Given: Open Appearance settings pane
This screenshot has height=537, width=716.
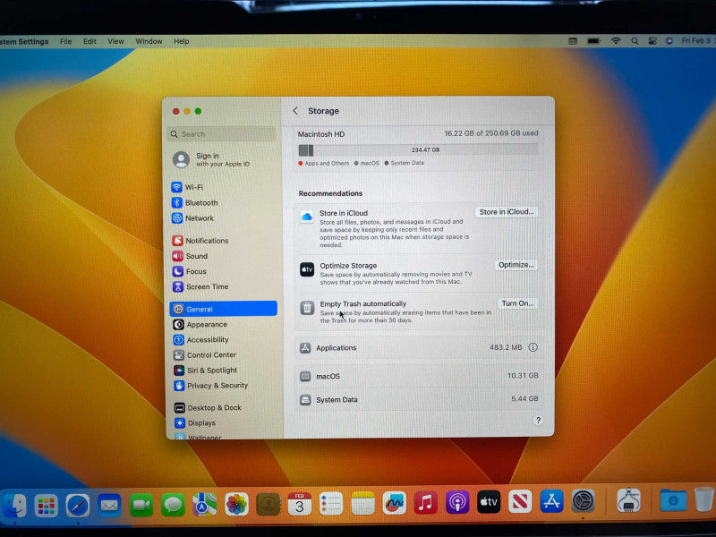Looking at the screenshot, I should point(200,325).
